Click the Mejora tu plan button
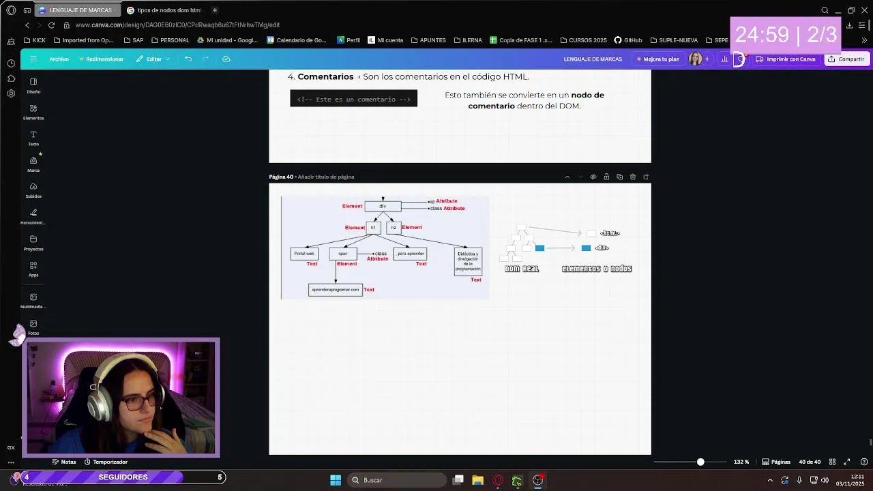The height and width of the screenshot is (491, 873). tap(657, 59)
